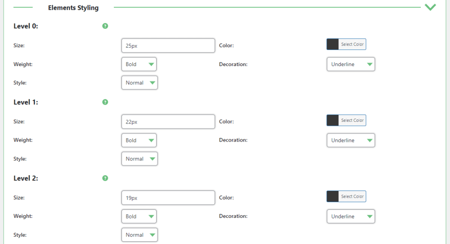Image resolution: width=450 pixels, height=244 pixels.
Task: Open the Level 0 Decoration dropdown
Action: pos(351,64)
